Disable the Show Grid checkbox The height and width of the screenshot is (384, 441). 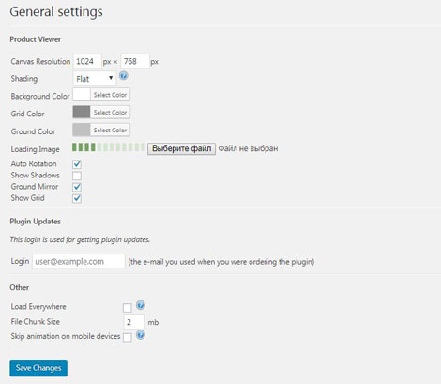[77, 198]
